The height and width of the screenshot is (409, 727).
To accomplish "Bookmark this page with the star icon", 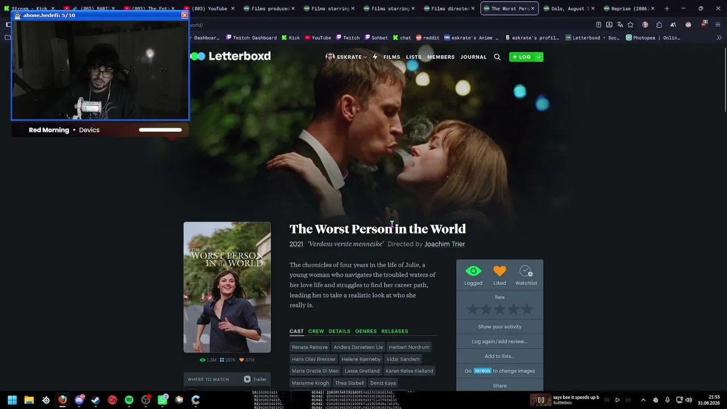I will click(630, 25).
